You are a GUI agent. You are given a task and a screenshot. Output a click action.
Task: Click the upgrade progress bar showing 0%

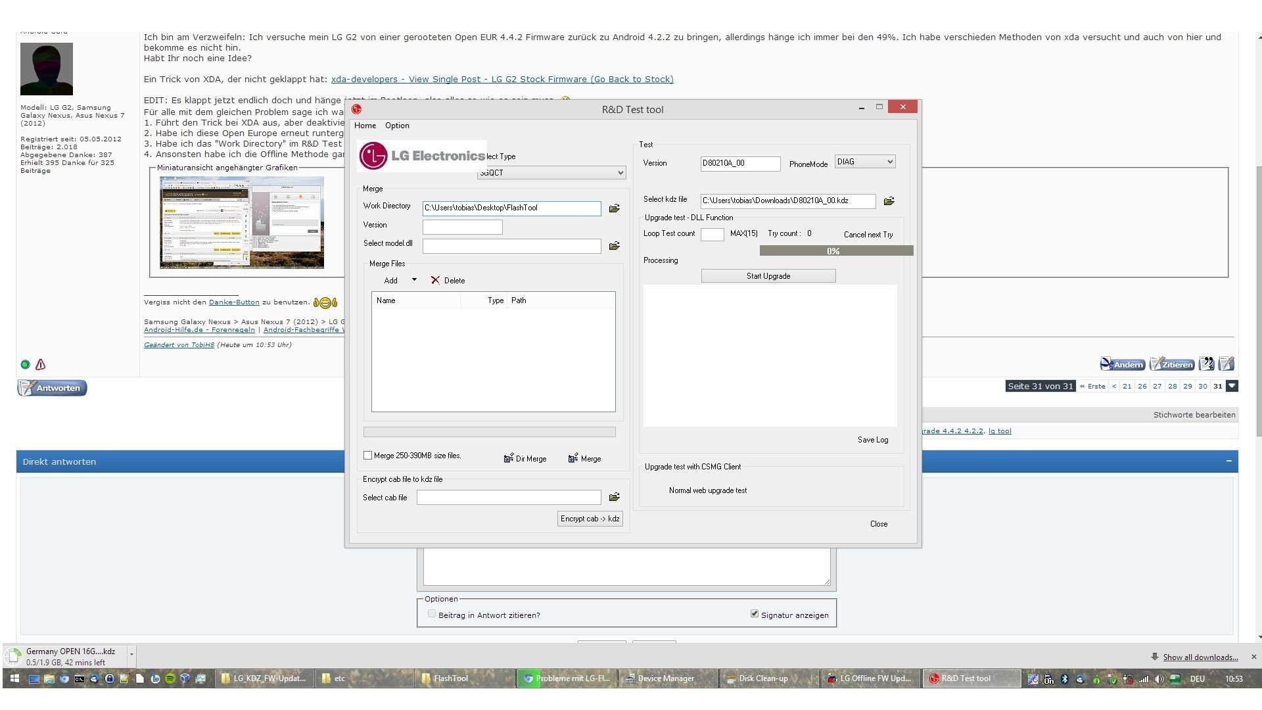pos(836,250)
